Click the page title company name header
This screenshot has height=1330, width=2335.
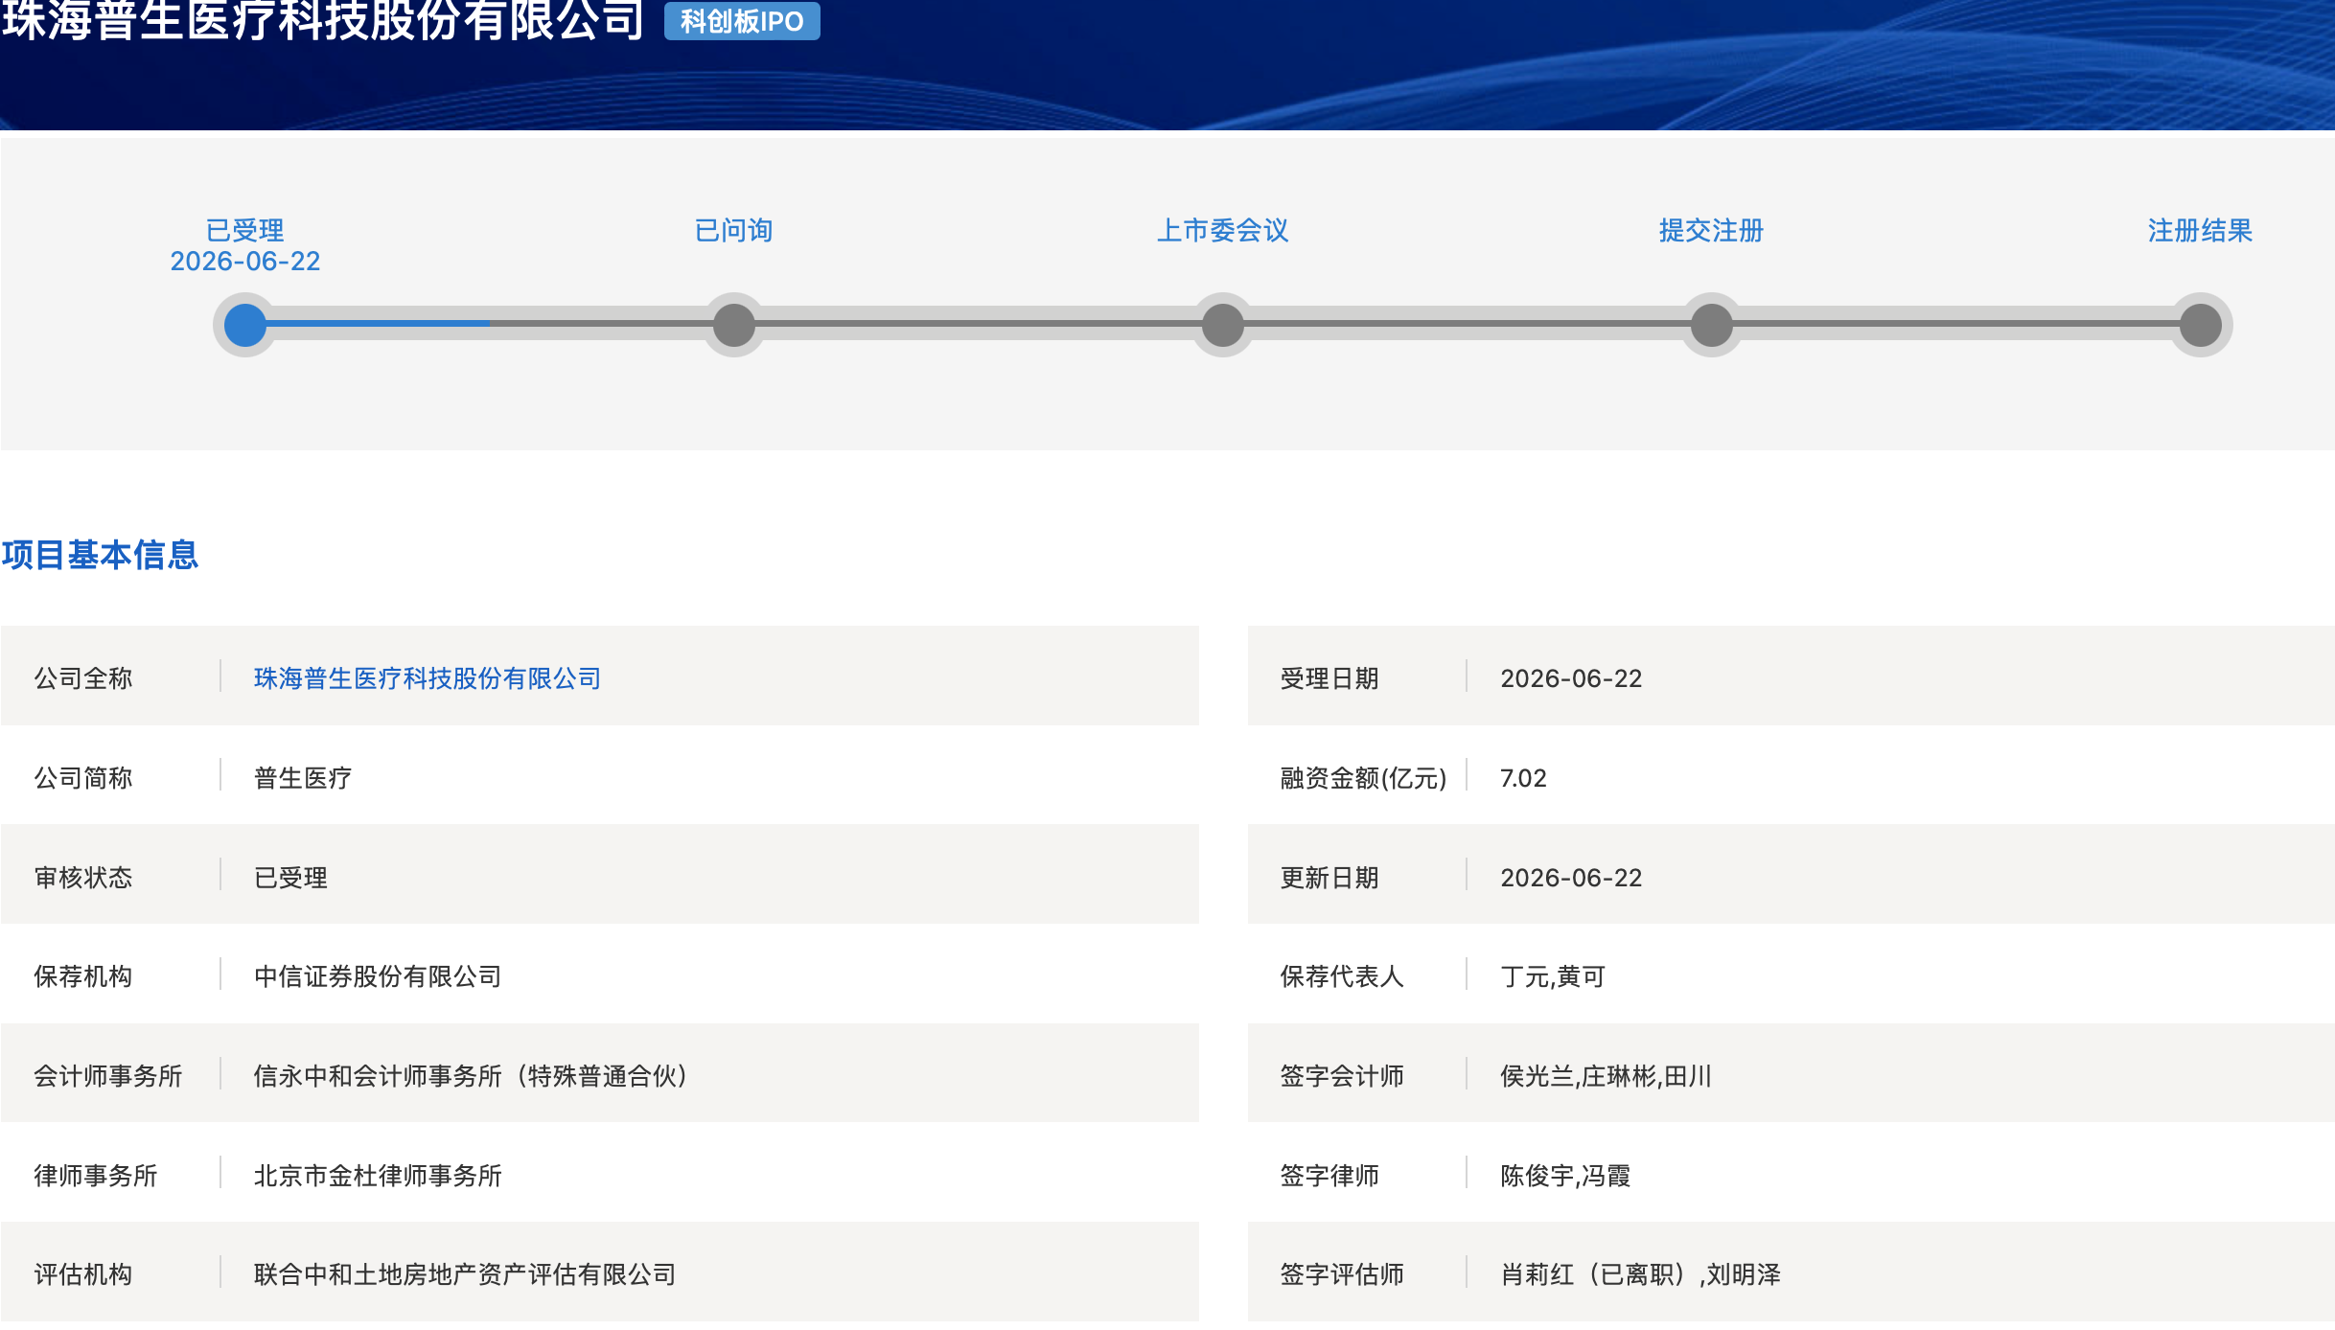323,21
